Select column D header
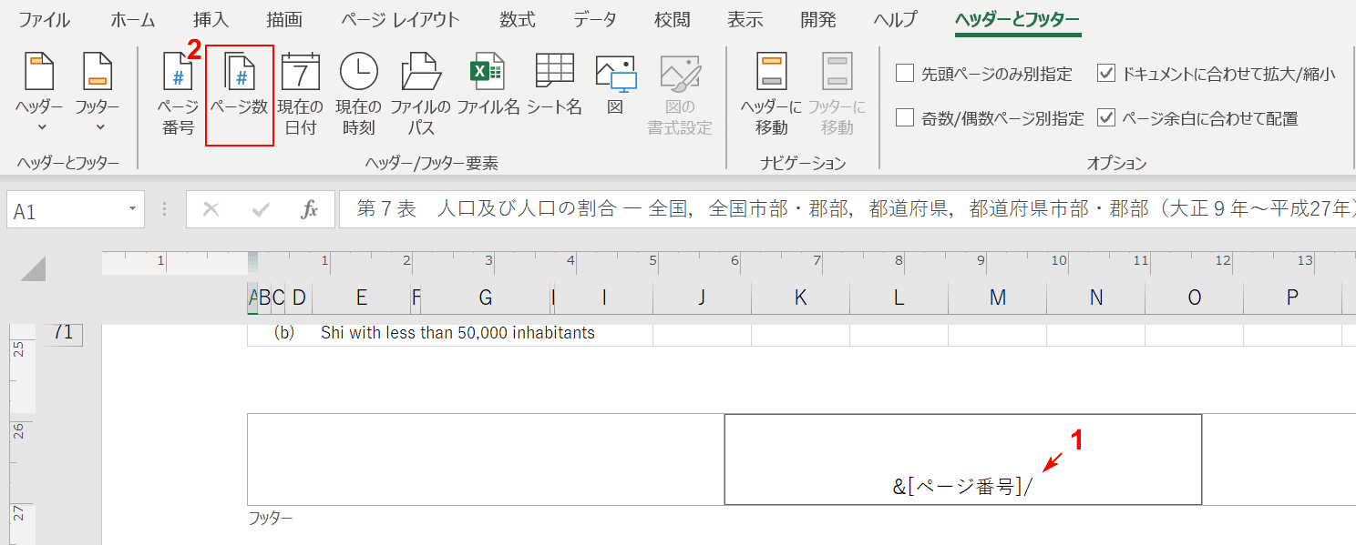Image resolution: width=1356 pixels, height=545 pixels. click(298, 298)
